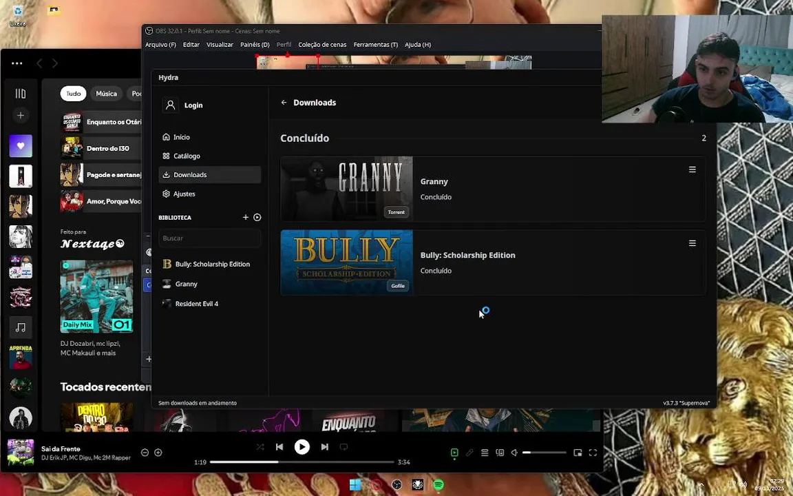The height and width of the screenshot is (496, 793).
Task: Toggle repeat in Spotify player
Action: pos(344,447)
